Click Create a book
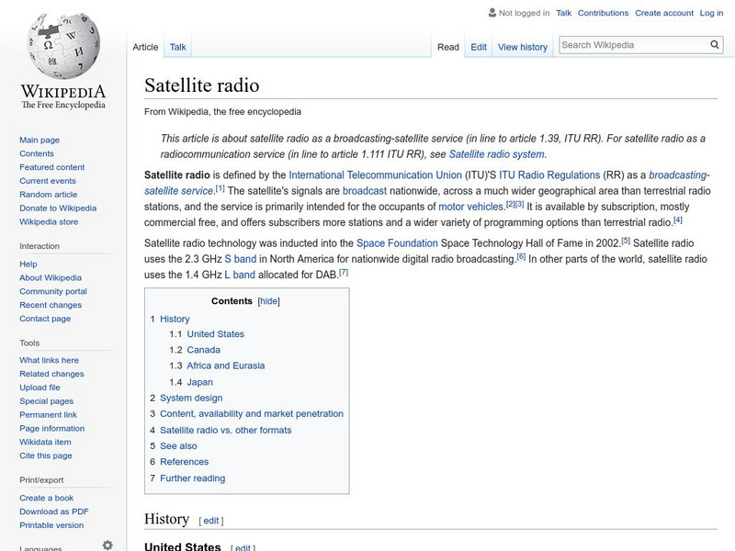Viewport: 735px width, 551px height. pos(47,498)
